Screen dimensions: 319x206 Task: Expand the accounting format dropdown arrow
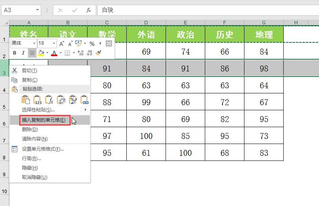85,43
